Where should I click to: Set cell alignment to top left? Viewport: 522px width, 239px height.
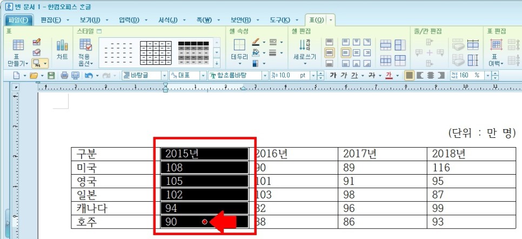point(346,42)
